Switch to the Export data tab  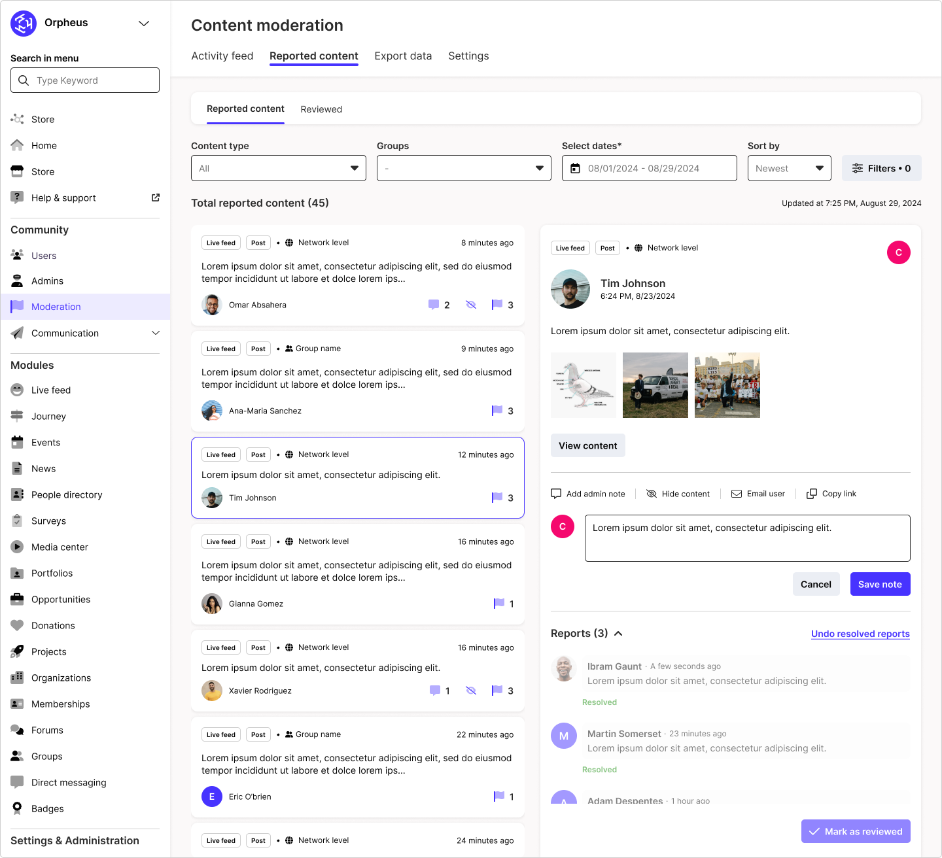(x=403, y=56)
